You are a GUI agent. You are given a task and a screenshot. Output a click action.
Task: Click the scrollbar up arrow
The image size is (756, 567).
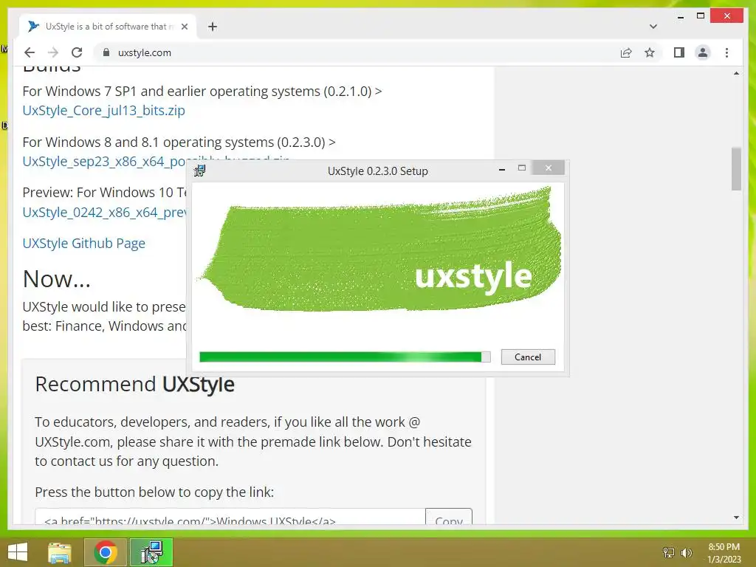tap(736, 73)
